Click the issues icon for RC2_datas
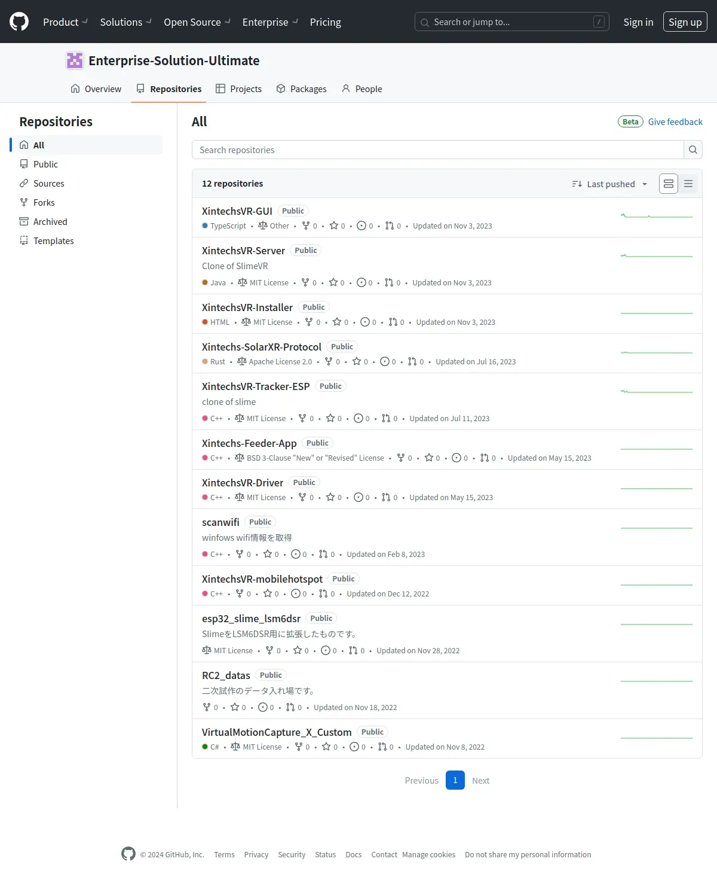This screenshot has width=717, height=886. click(262, 707)
